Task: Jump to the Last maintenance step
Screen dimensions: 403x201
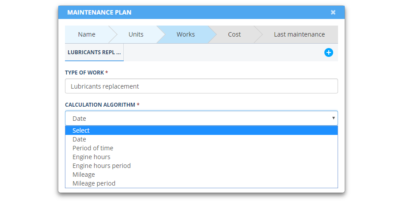Action: coord(299,34)
